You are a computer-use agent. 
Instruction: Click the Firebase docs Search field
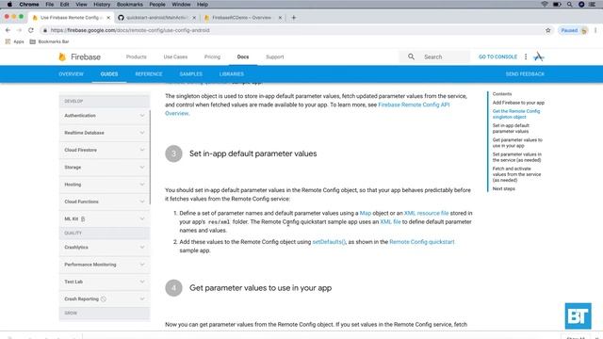pyautogui.click(x=434, y=56)
